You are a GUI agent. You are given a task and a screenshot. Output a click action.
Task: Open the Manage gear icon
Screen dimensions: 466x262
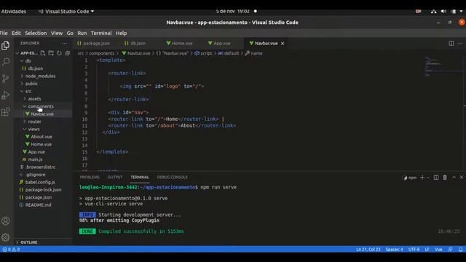(5, 237)
